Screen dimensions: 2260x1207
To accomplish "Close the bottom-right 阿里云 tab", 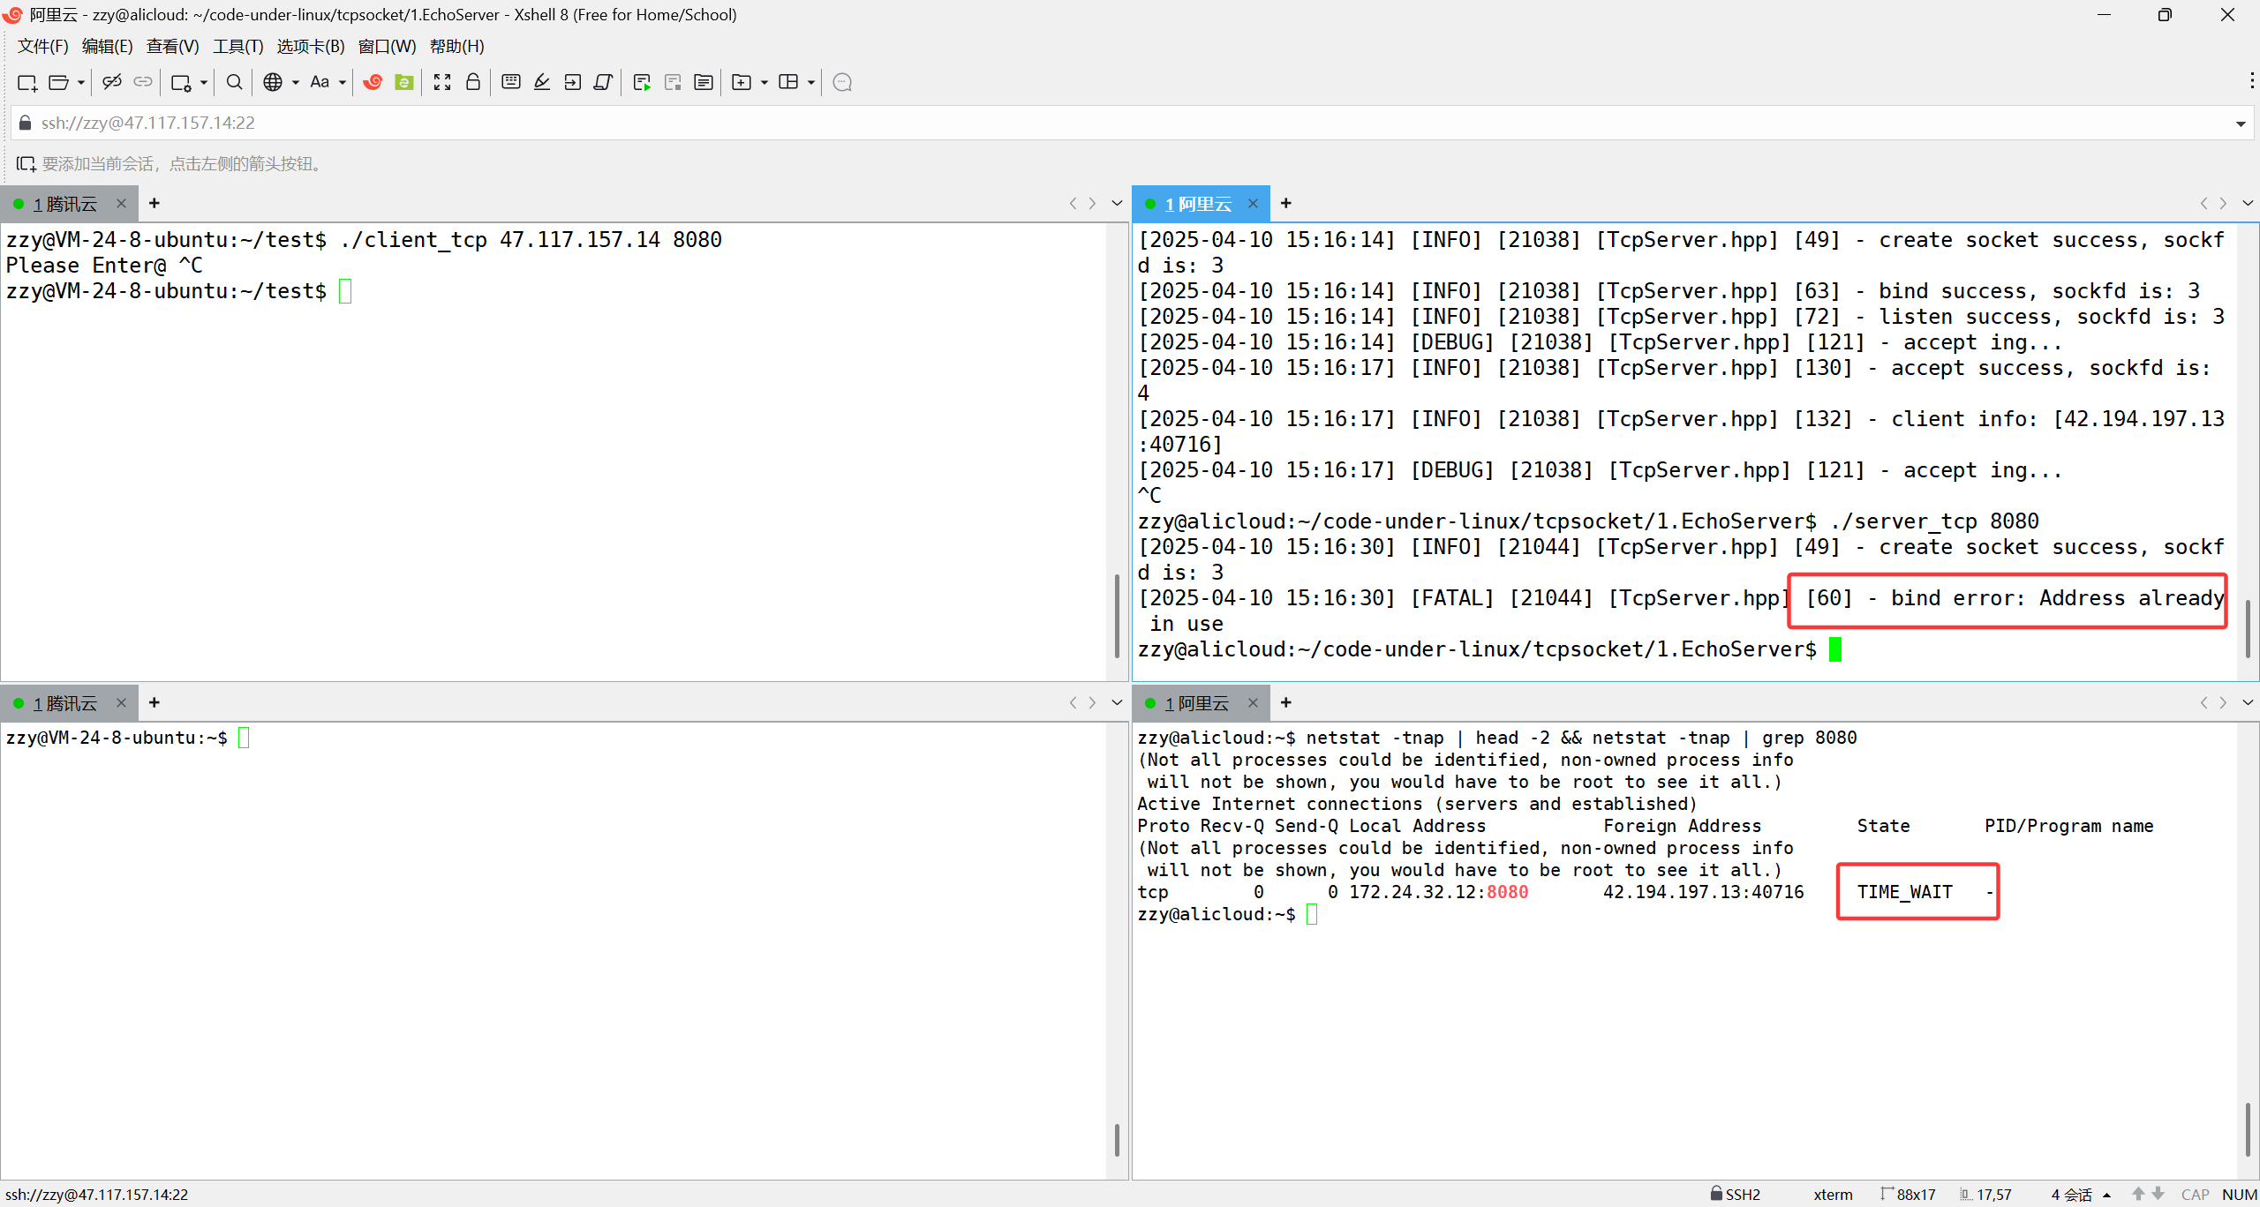I will click(x=1253, y=702).
